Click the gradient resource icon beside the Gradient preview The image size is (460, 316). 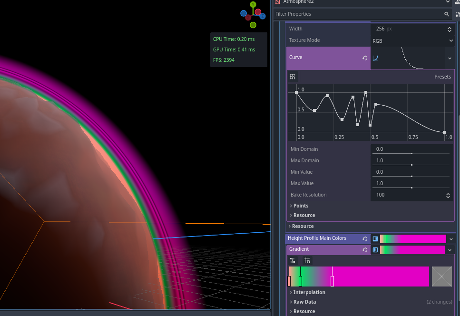click(375, 250)
